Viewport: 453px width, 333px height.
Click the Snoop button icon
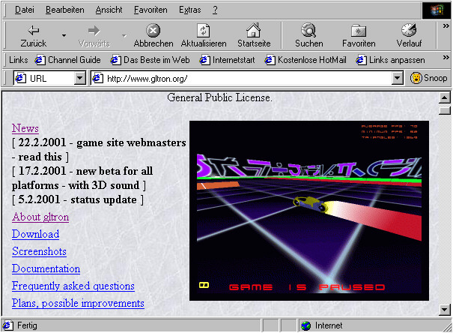tap(416, 79)
